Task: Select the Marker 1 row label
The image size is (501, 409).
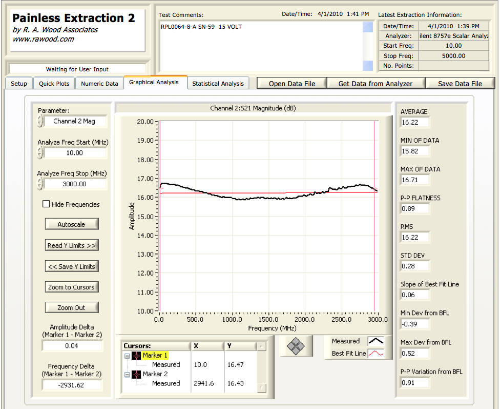Action: [x=155, y=355]
